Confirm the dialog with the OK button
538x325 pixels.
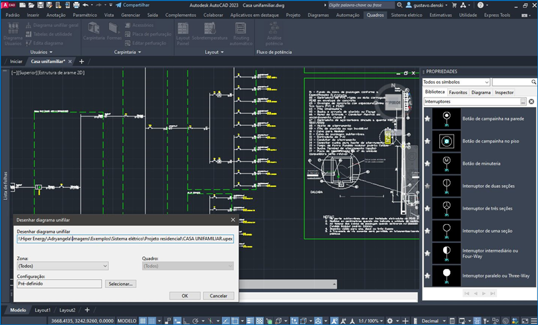(x=184, y=295)
